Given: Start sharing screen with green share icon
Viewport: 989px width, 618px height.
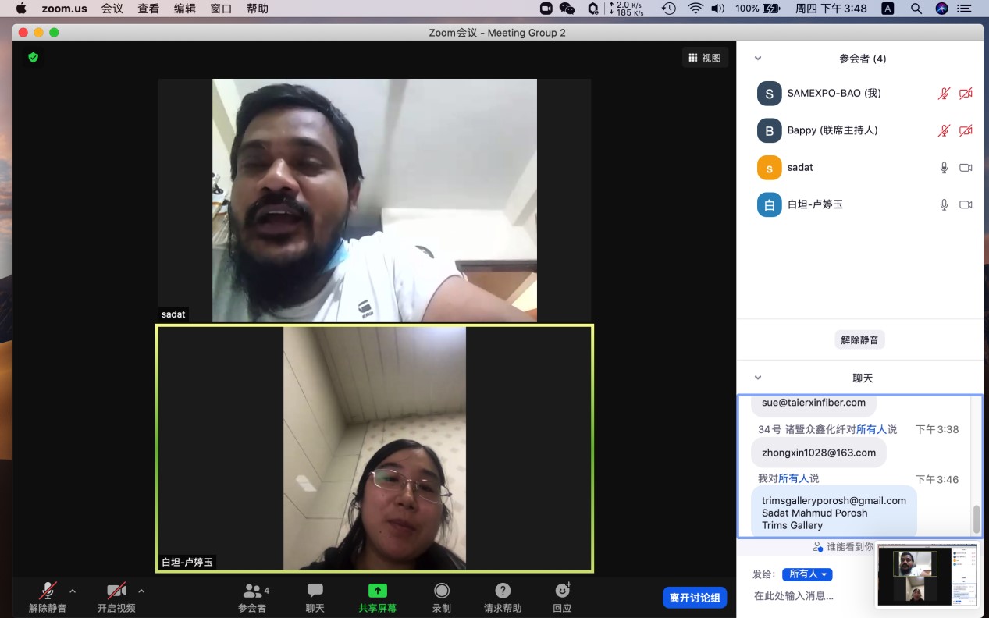Looking at the screenshot, I should pos(377,591).
